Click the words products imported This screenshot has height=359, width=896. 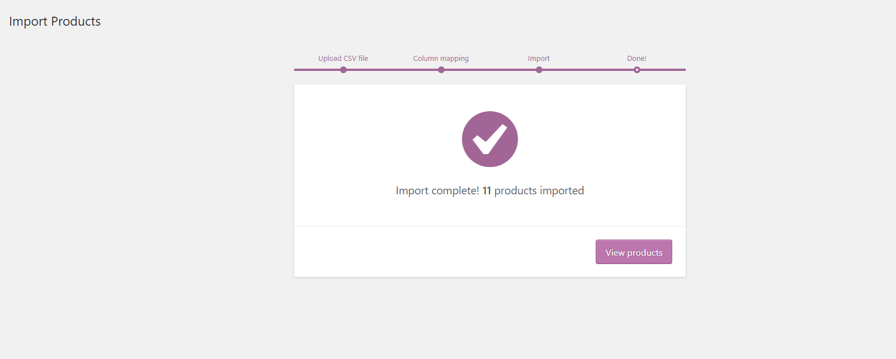click(539, 191)
